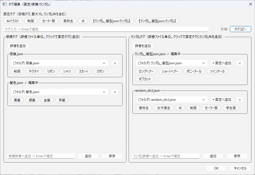Click the 制服 tag under 服装.json
255x175 pixels.
click(x=17, y=71)
